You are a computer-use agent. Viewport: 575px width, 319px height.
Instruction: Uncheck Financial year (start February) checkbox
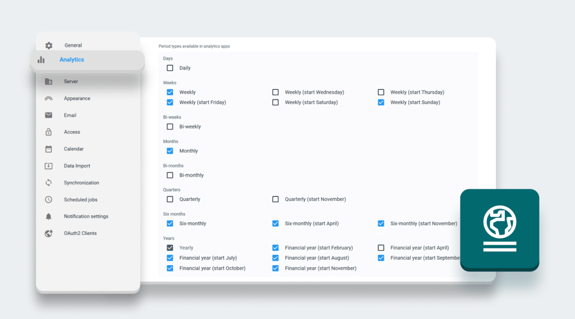[x=275, y=248]
